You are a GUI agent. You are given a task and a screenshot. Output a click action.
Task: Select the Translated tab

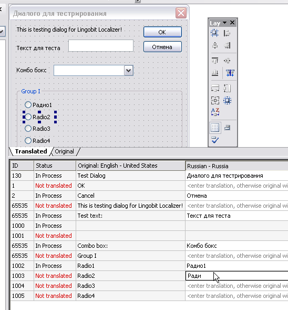[31, 151]
